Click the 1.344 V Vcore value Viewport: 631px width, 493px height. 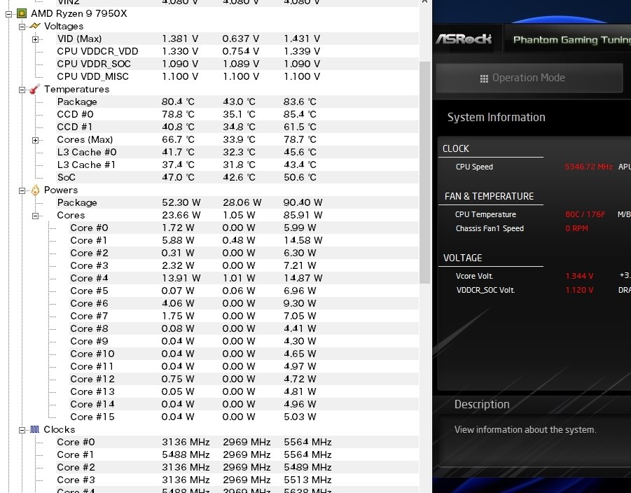pos(579,276)
